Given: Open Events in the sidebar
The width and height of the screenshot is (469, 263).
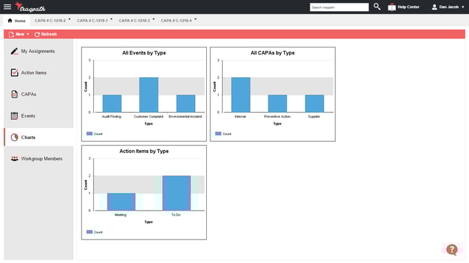Looking at the screenshot, I should tap(39, 116).
